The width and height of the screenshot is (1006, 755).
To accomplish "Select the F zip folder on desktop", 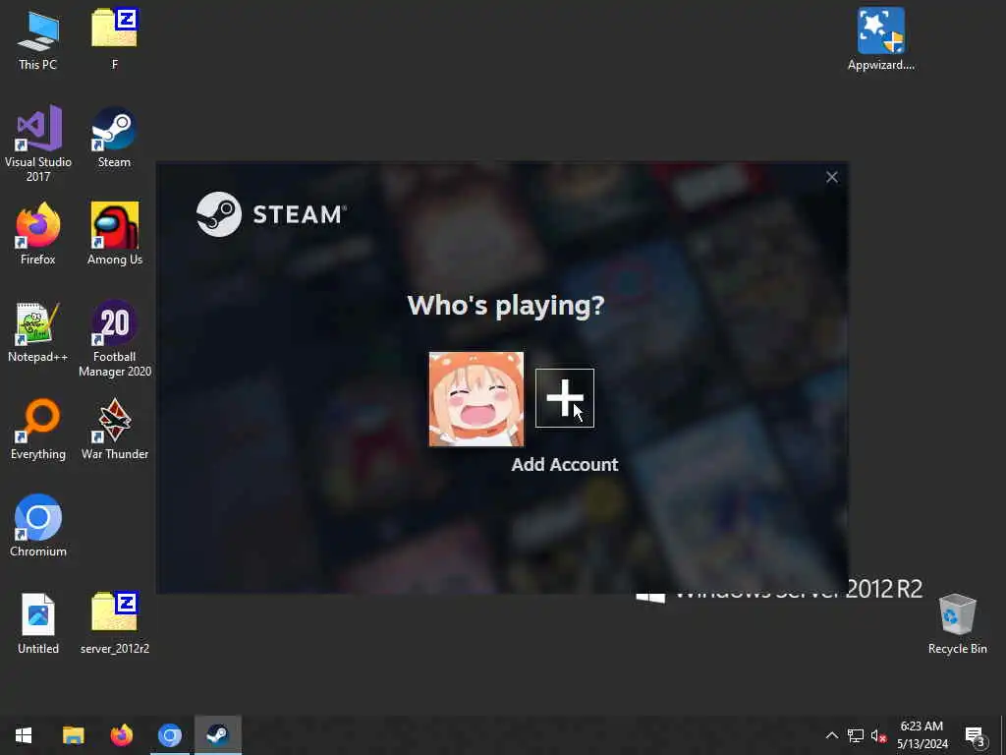I will (114, 39).
